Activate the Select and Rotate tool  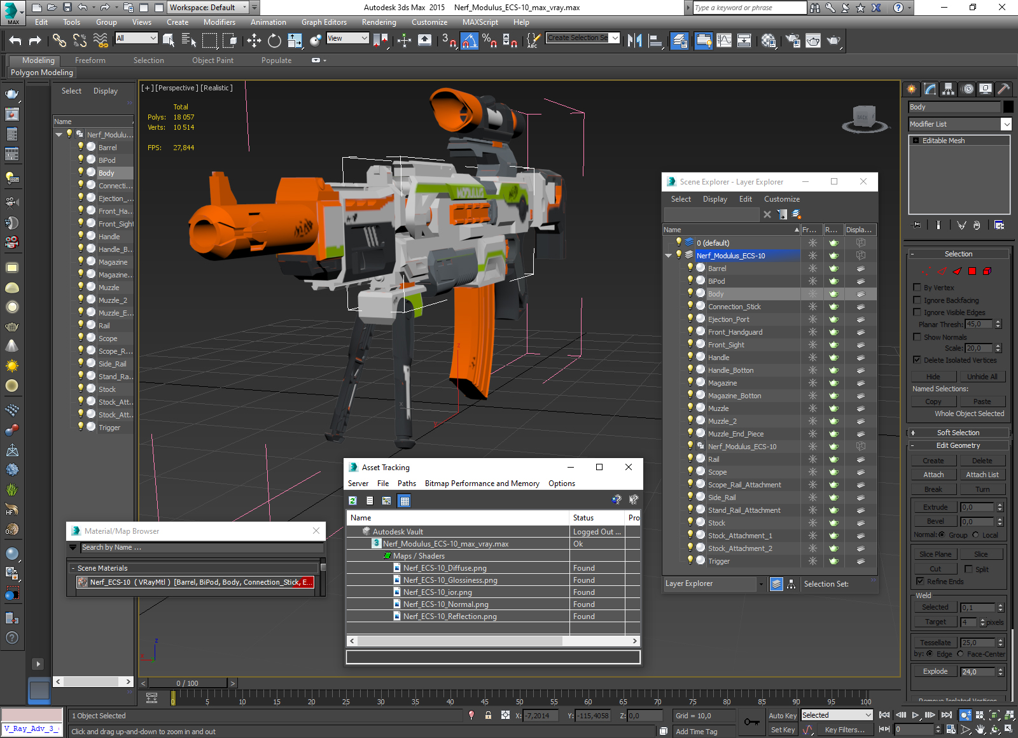[x=274, y=41]
